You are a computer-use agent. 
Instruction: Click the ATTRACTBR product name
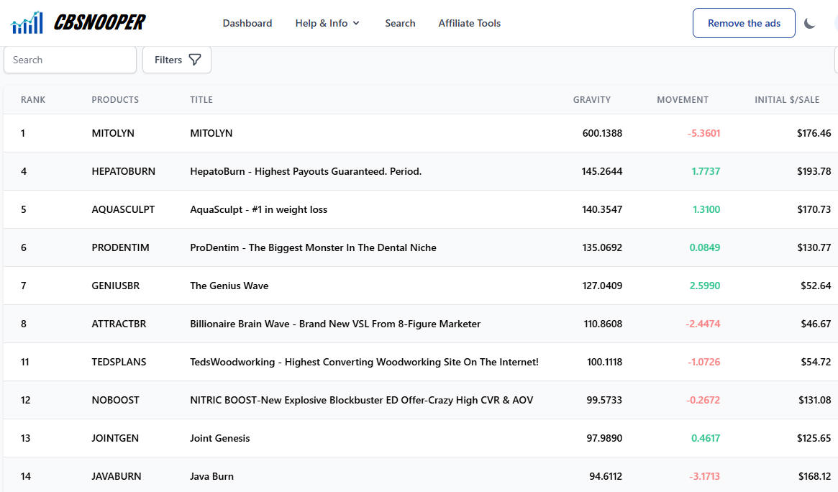(119, 324)
